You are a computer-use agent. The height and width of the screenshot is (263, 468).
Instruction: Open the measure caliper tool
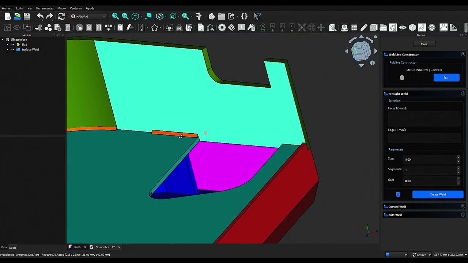coord(199,16)
